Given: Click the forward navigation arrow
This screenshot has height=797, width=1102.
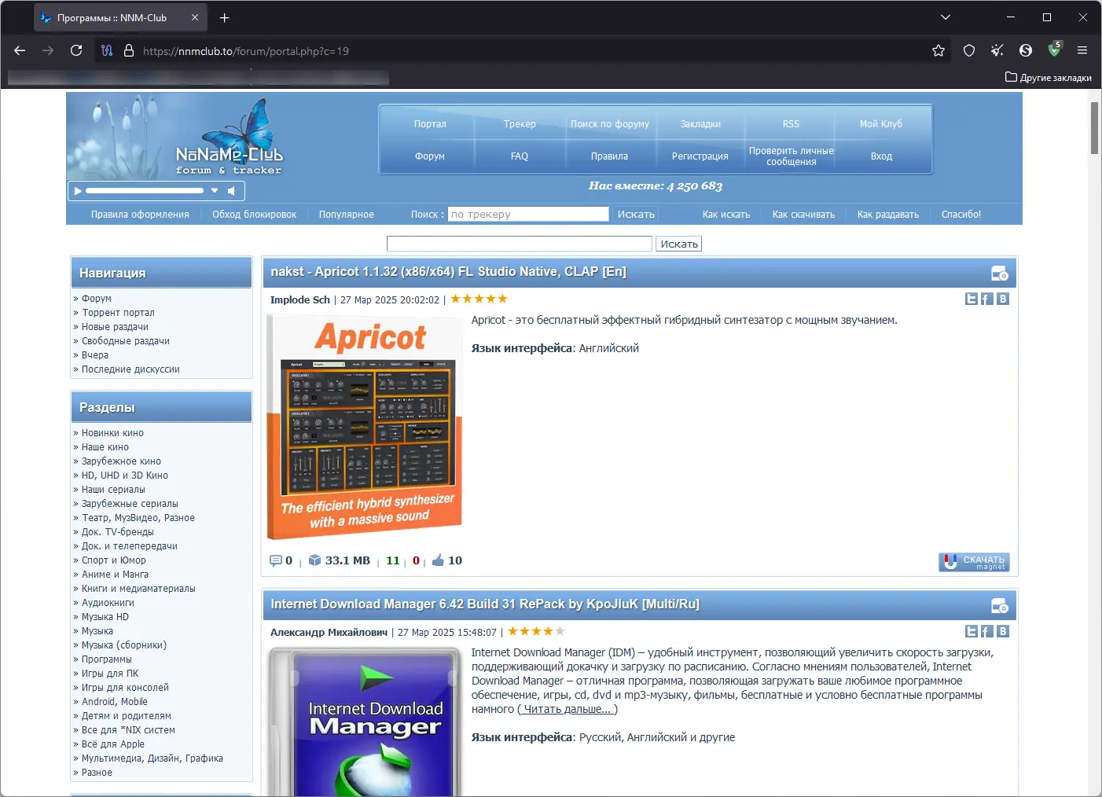Looking at the screenshot, I should [x=48, y=50].
